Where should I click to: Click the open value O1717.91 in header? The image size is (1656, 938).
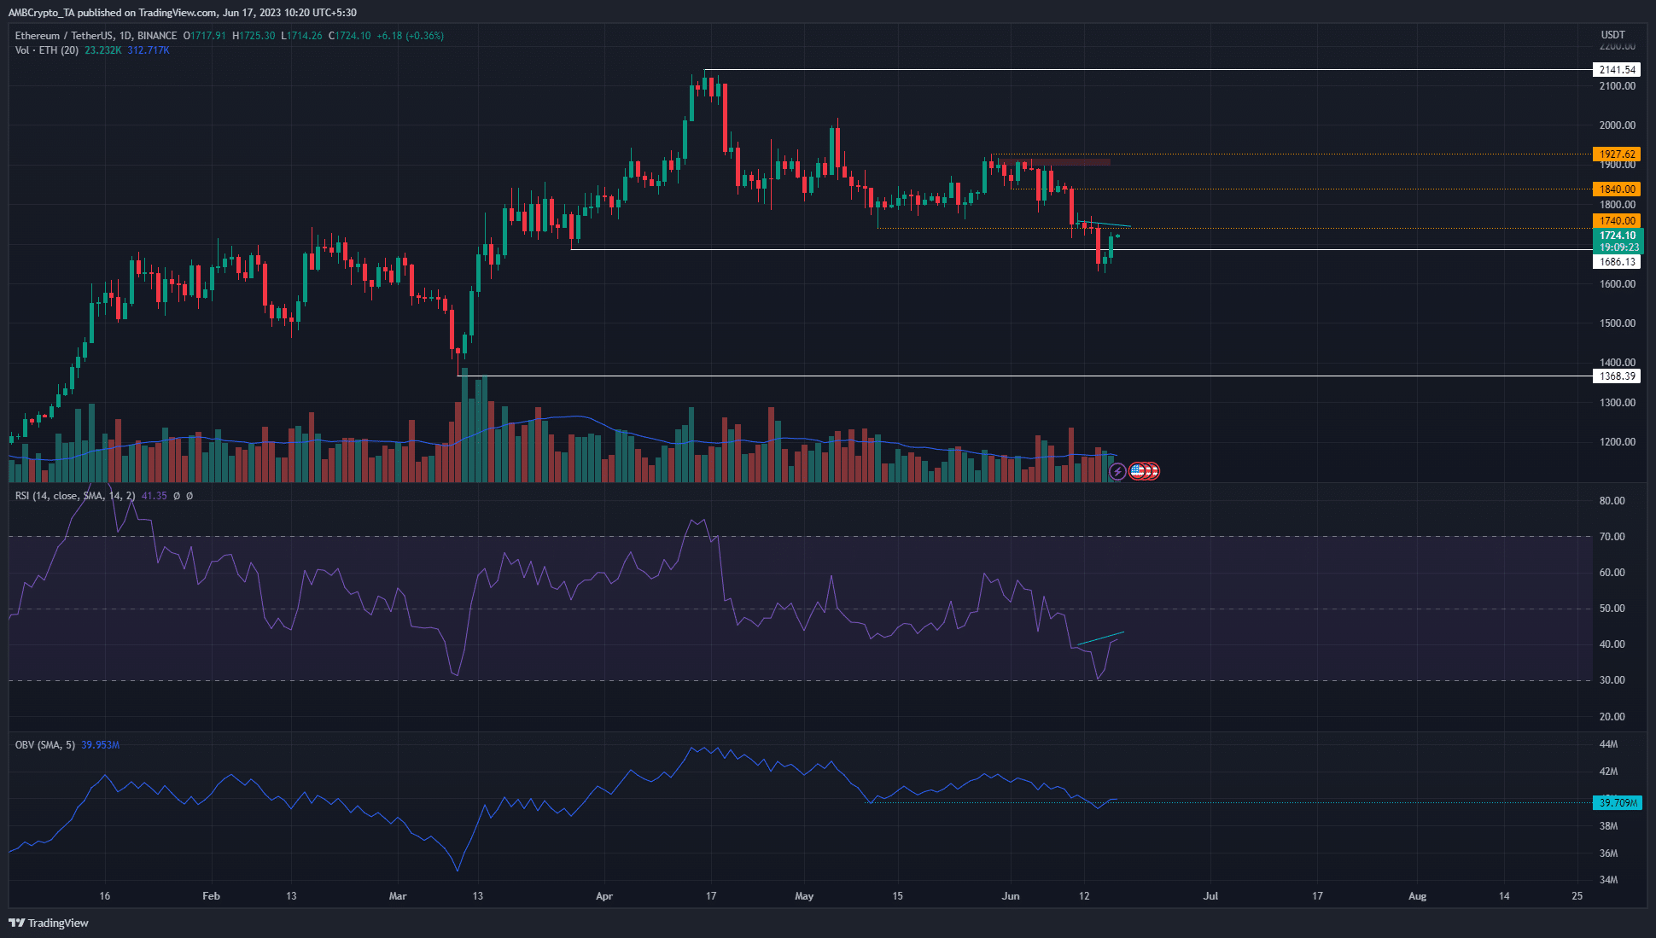205,36
